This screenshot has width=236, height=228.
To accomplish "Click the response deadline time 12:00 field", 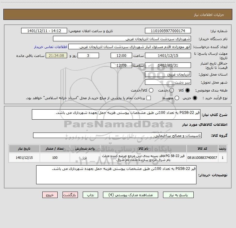I will [121, 55].
